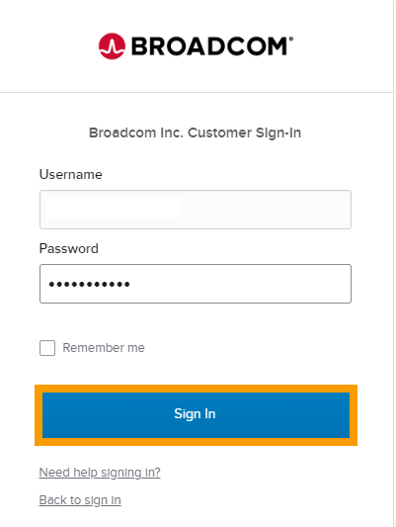396x527 pixels.
Task: Click the "Broadcom Inc. Customer Sign-In" heading
Action: [195, 133]
